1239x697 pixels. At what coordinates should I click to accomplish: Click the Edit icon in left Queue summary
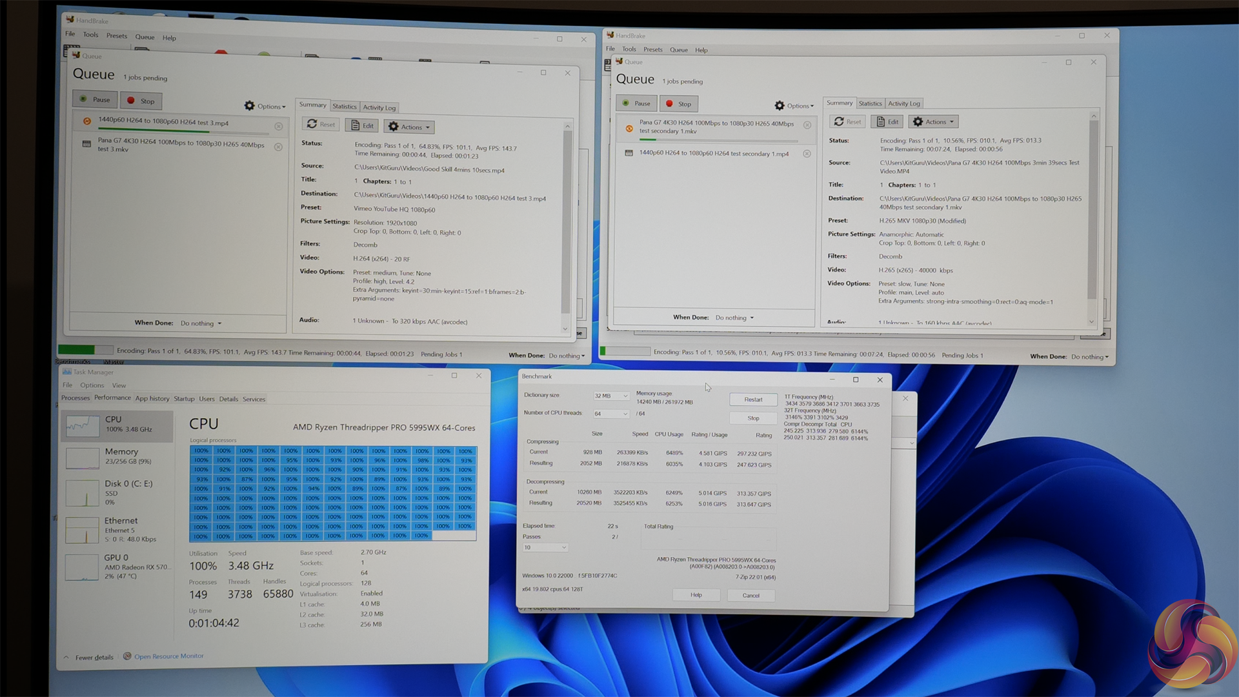coord(355,125)
